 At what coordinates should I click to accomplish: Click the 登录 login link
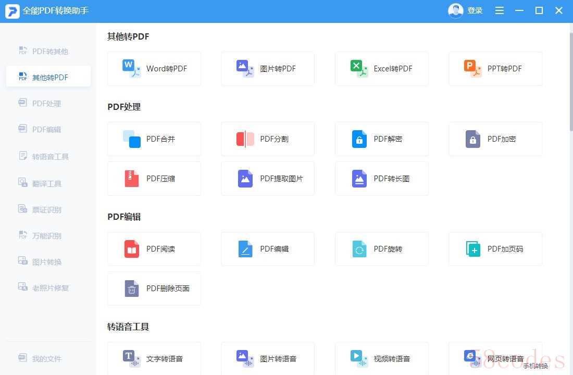[475, 10]
